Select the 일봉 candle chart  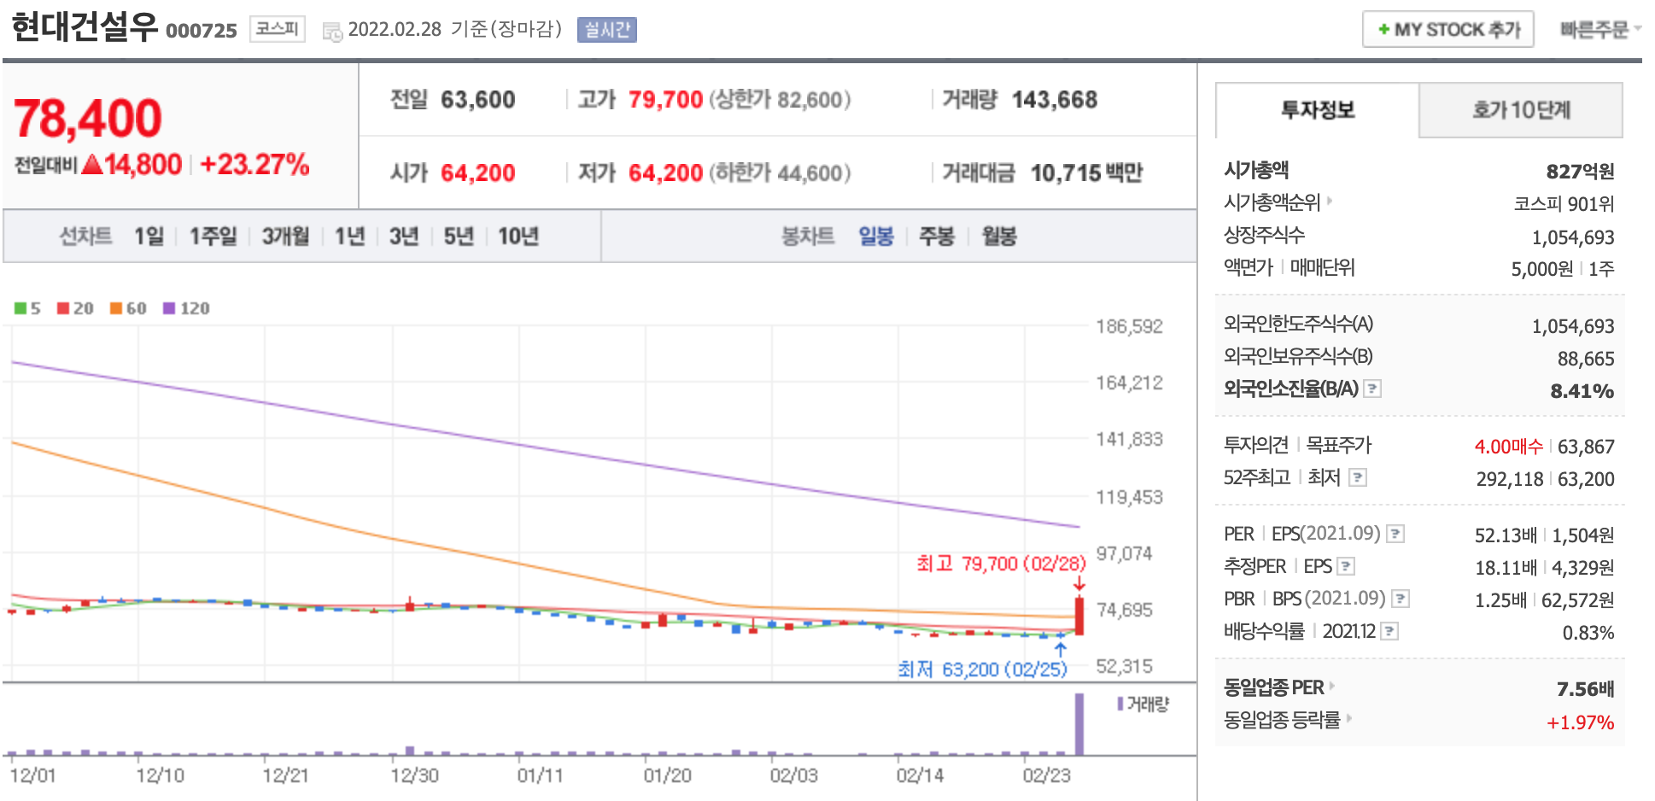[x=875, y=236]
